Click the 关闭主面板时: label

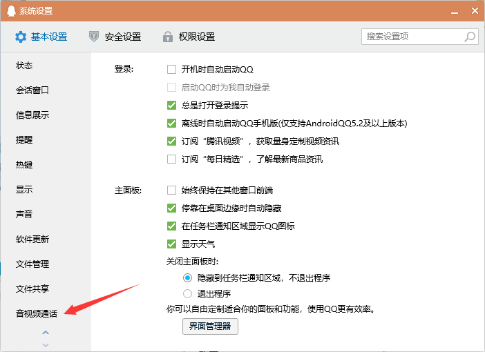(192, 262)
